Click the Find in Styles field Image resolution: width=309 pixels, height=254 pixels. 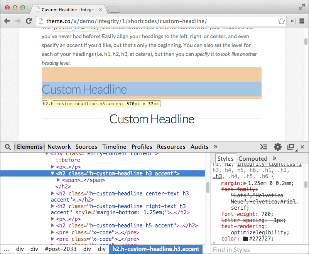pyautogui.click(x=260, y=250)
